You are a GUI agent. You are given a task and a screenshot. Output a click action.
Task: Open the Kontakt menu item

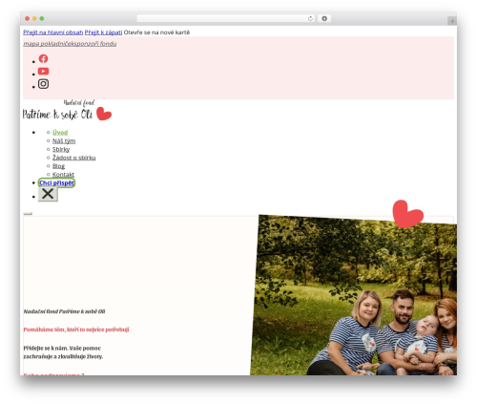pos(63,175)
